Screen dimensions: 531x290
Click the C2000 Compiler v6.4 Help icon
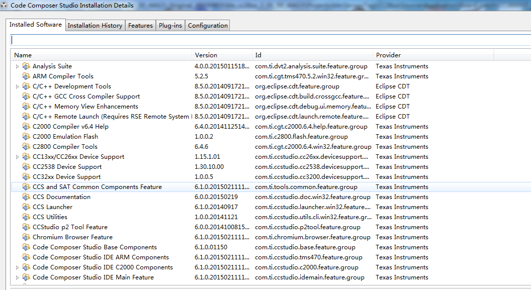[27, 127]
